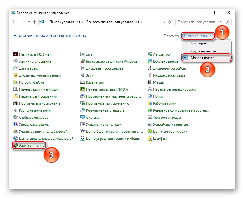This screenshot has width=244, height=198.
Task: Click the История файлов icon
Action: click(x=16, y=82)
